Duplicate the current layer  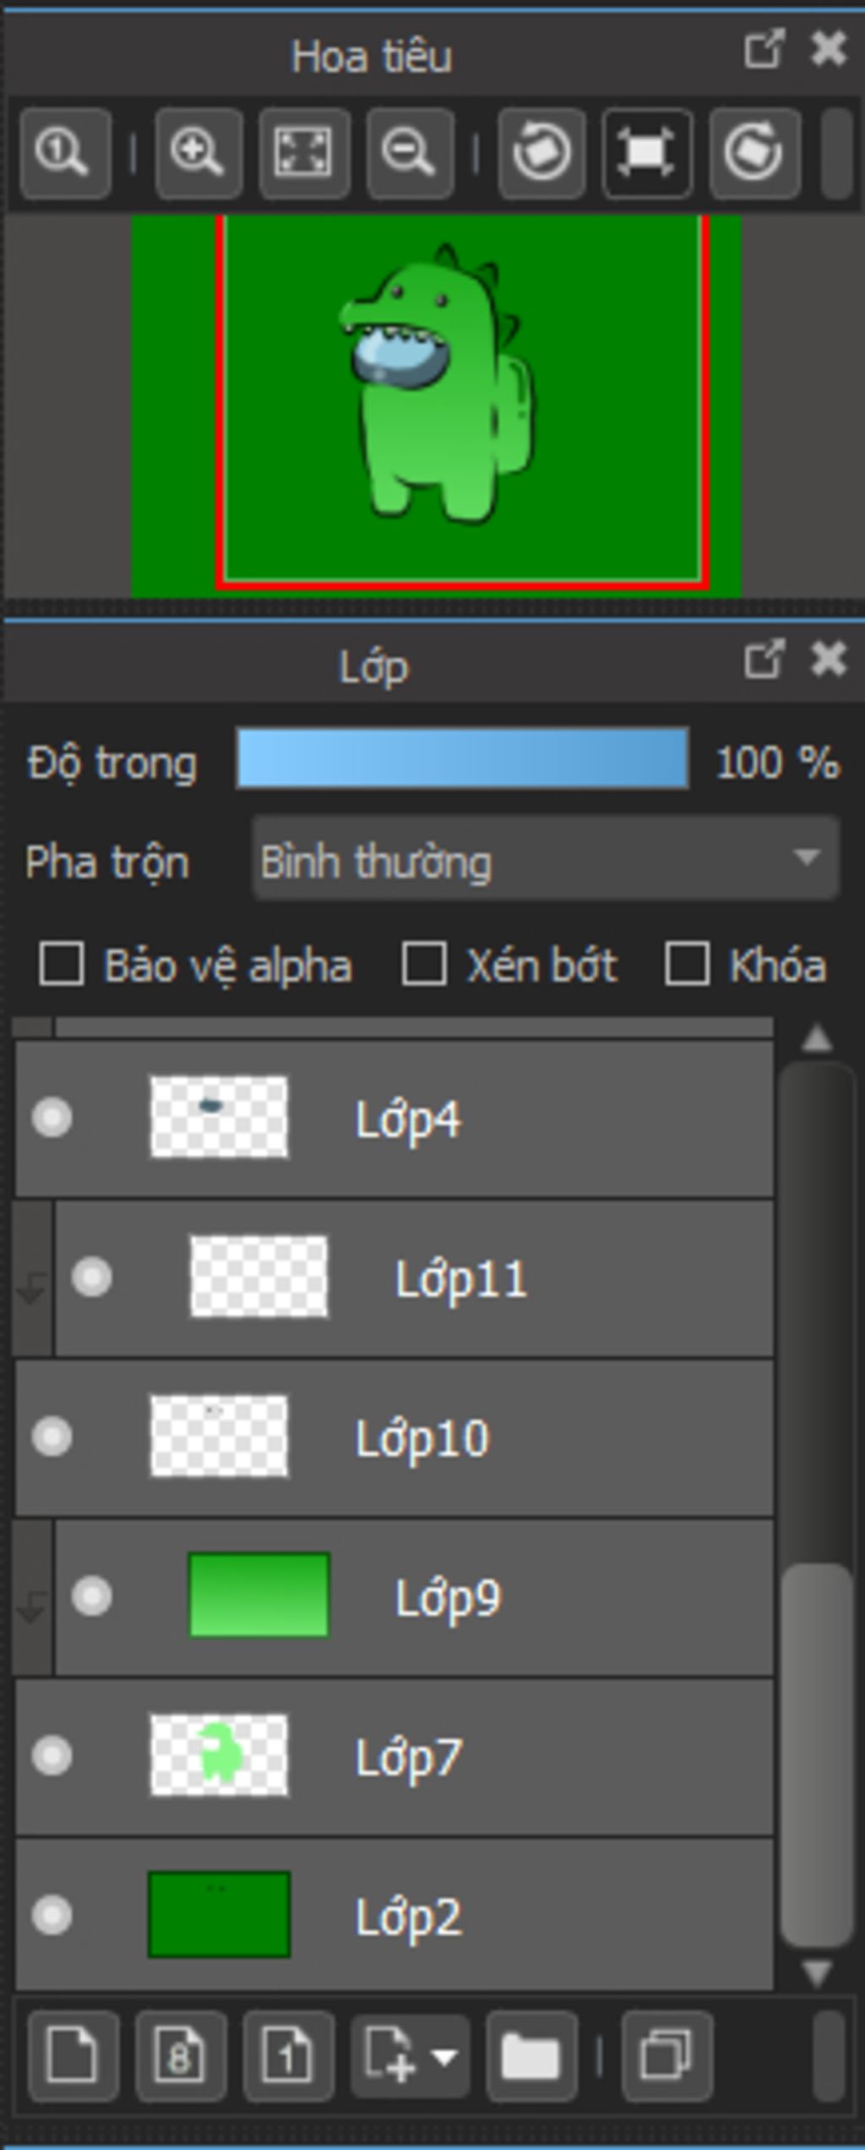click(666, 2056)
